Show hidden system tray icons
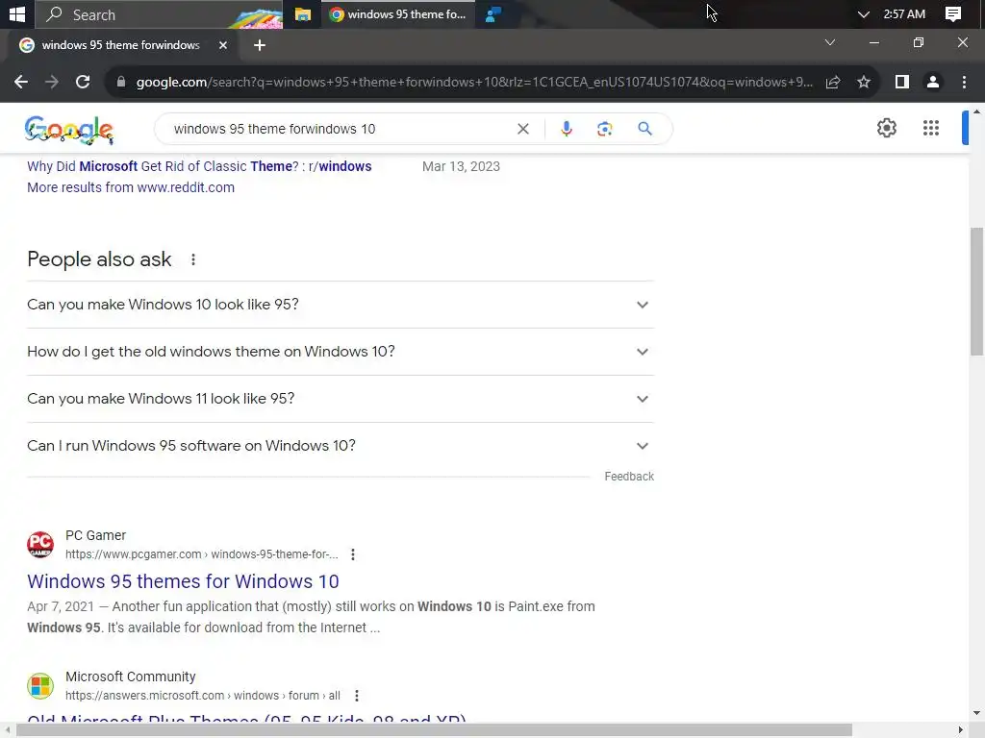 (x=864, y=14)
